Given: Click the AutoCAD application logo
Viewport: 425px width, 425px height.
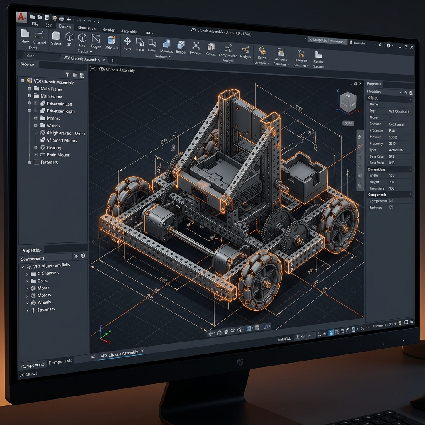Looking at the screenshot, I should pyautogui.click(x=22, y=17).
